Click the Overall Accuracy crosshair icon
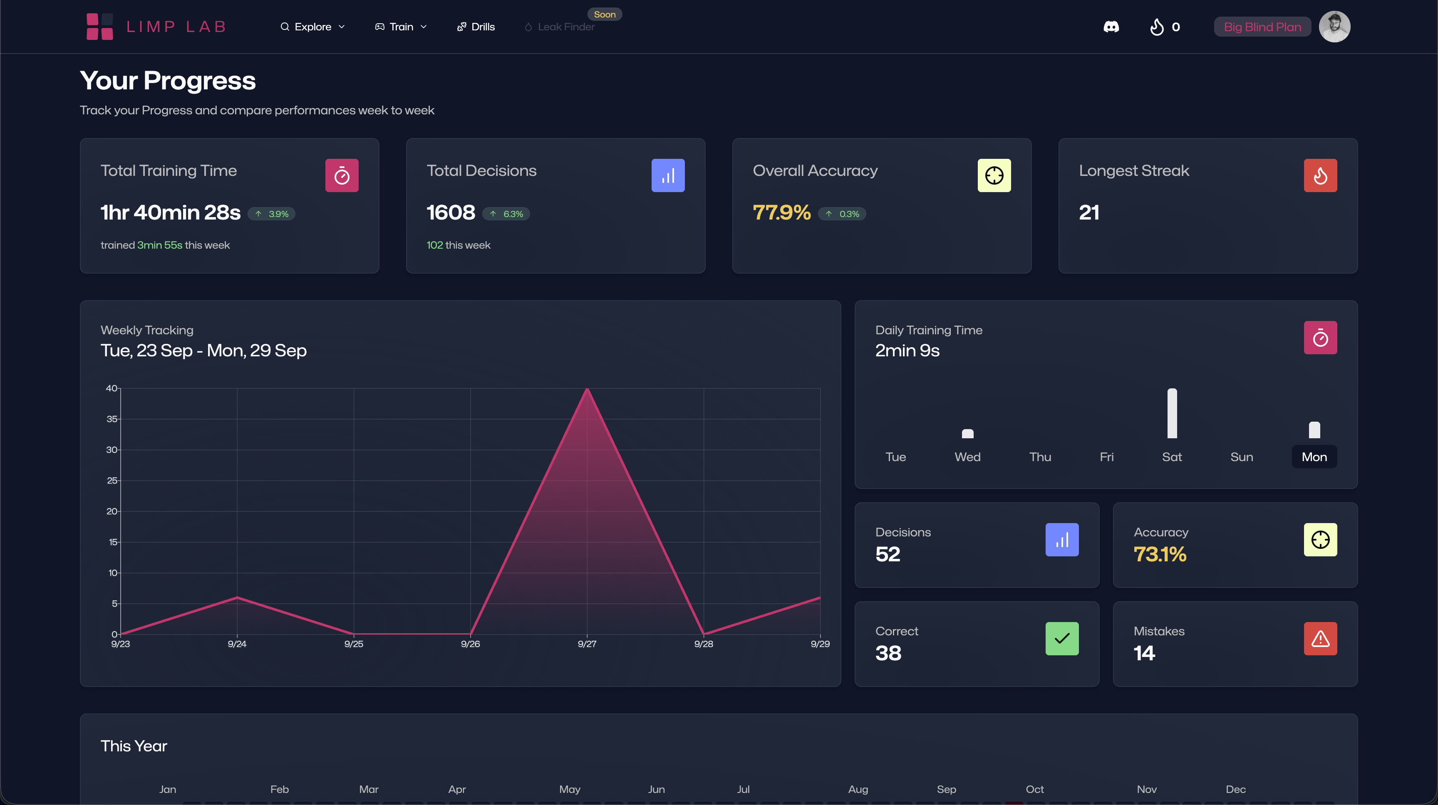Image resolution: width=1438 pixels, height=805 pixels. [x=994, y=176]
